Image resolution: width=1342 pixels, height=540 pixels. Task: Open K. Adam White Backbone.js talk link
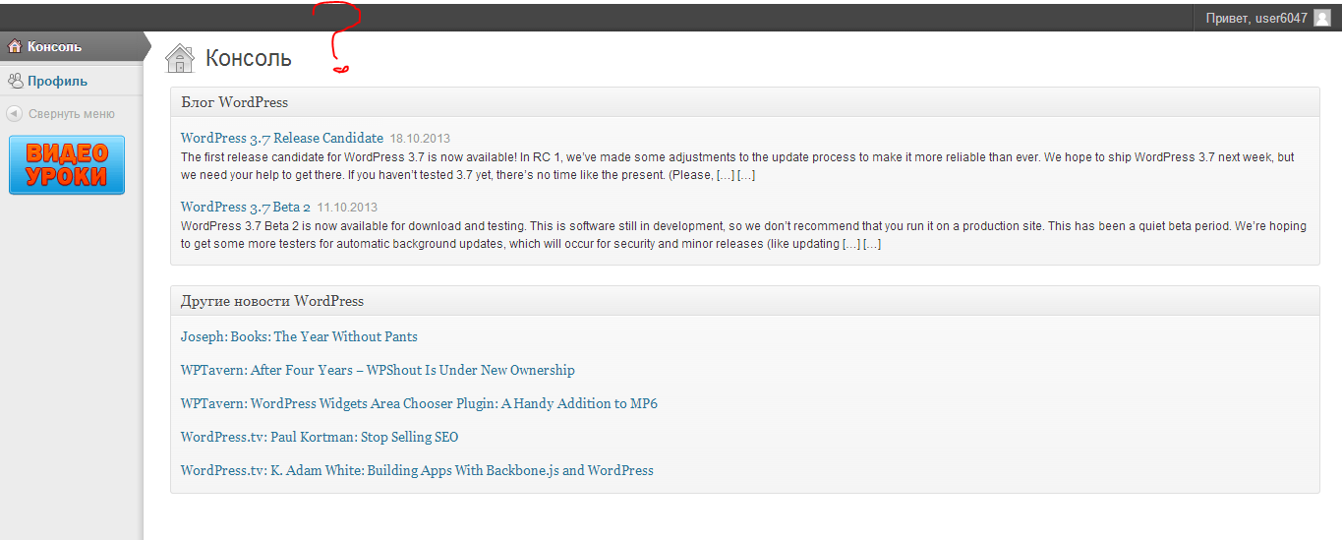417,470
